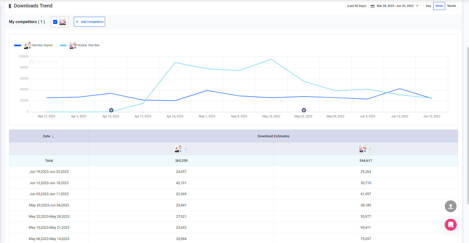
Task: Click Genshin Impact icon in table header
Action: 178,149
